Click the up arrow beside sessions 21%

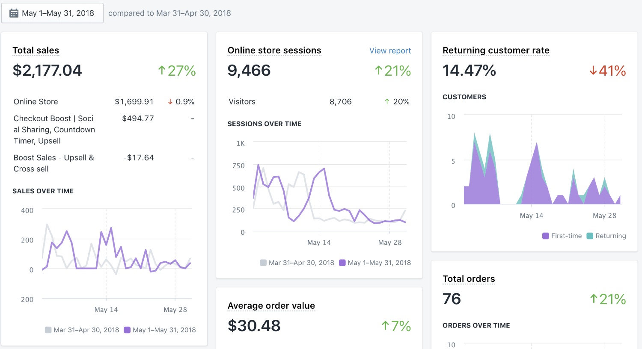pyautogui.click(x=378, y=71)
